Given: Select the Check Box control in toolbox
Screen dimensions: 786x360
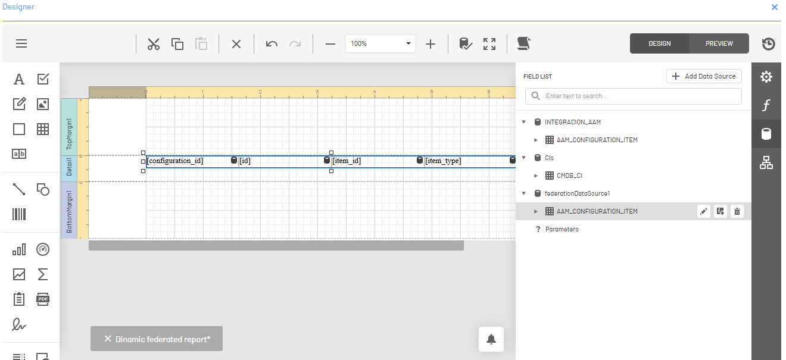Looking at the screenshot, I should tap(43, 79).
